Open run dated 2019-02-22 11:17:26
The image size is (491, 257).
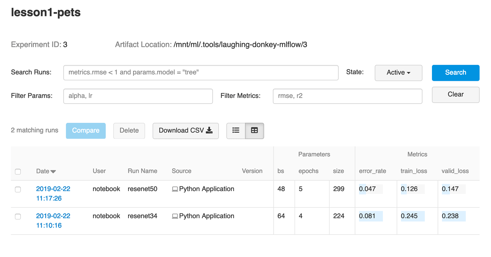pyautogui.click(x=53, y=189)
